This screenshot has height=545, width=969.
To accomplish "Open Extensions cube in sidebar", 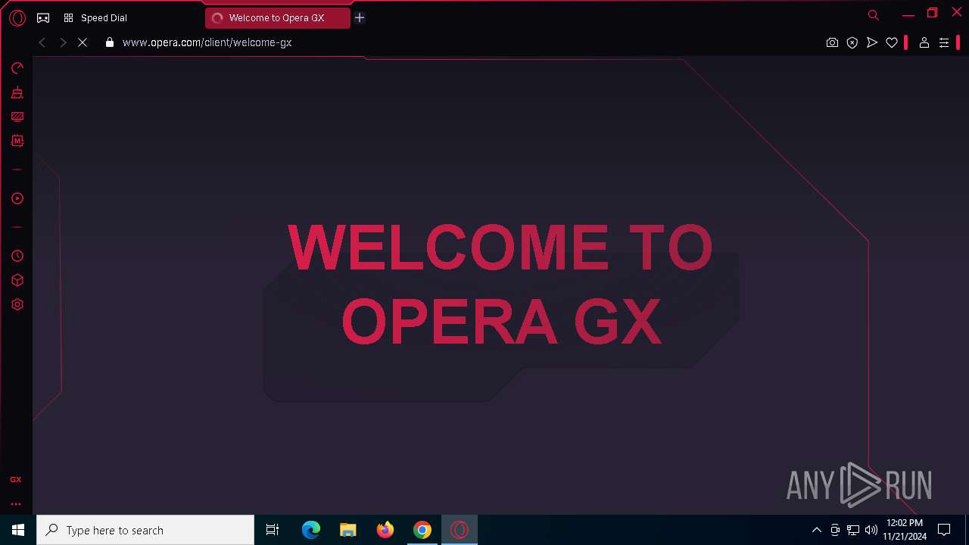I will (17, 280).
